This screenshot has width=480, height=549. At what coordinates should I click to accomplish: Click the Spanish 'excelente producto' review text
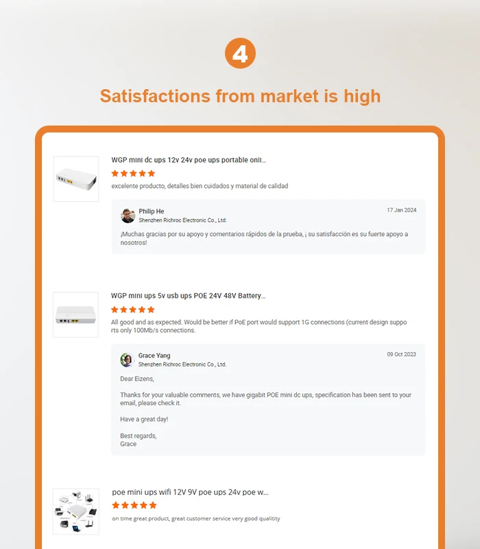(200, 186)
